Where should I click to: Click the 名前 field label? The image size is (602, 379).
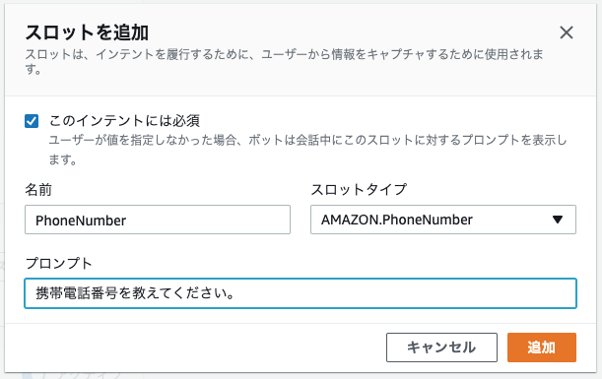(38, 189)
